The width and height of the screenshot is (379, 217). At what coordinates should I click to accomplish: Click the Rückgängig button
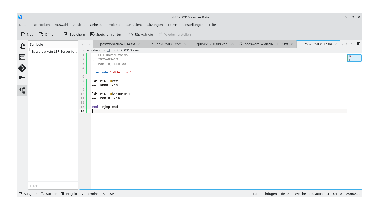pos(141,34)
